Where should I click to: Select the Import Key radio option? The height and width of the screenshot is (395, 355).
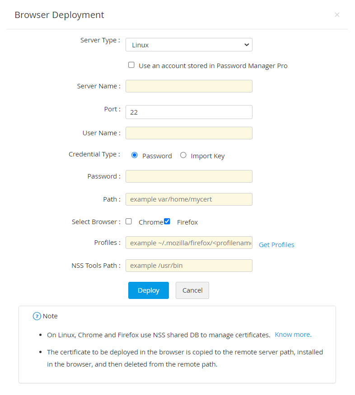pyautogui.click(x=183, y=155)
